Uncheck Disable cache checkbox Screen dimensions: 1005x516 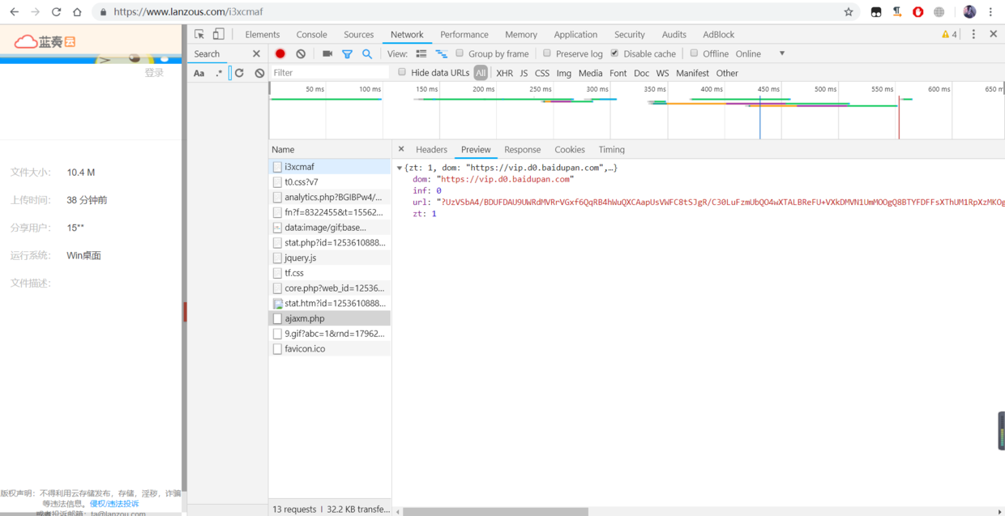(x=614, y=53)
